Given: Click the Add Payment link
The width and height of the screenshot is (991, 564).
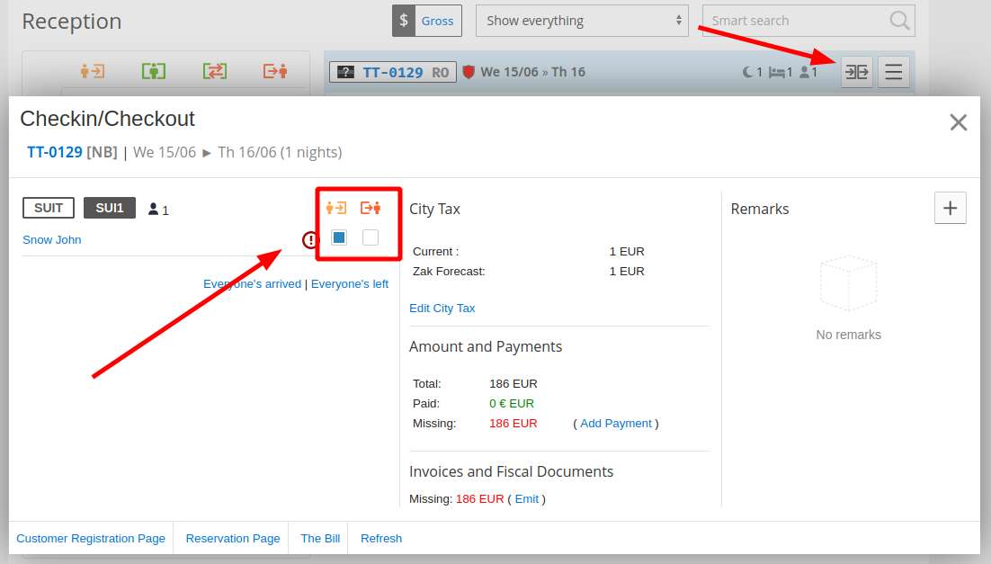Looking at the screenshot, I should coord(616,423).
